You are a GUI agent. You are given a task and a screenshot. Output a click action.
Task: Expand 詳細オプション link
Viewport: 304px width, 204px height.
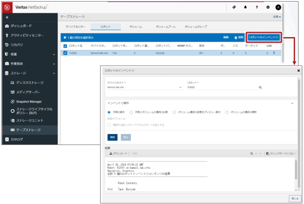(116, 119)
